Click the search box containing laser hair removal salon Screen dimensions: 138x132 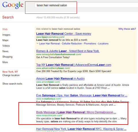click(86, 5)
